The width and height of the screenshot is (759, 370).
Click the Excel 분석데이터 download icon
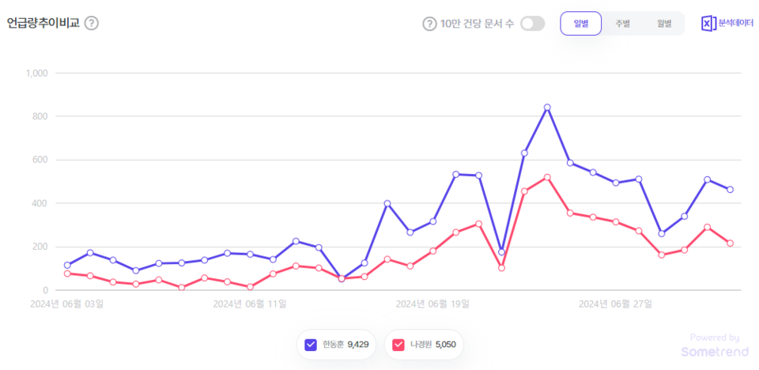pyautogui.click(x=708, y=23)
